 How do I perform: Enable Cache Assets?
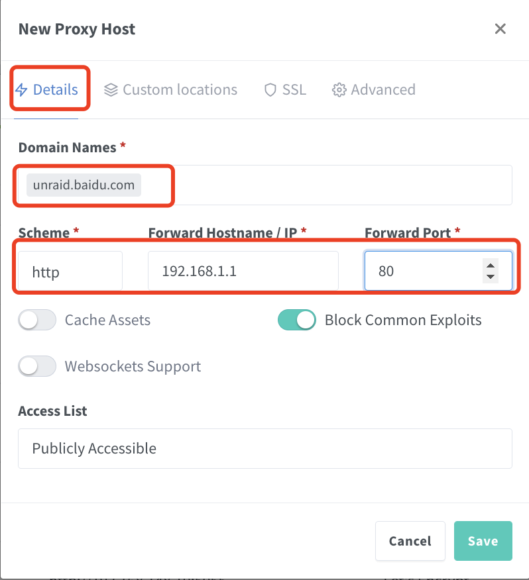tap(36, 320)
